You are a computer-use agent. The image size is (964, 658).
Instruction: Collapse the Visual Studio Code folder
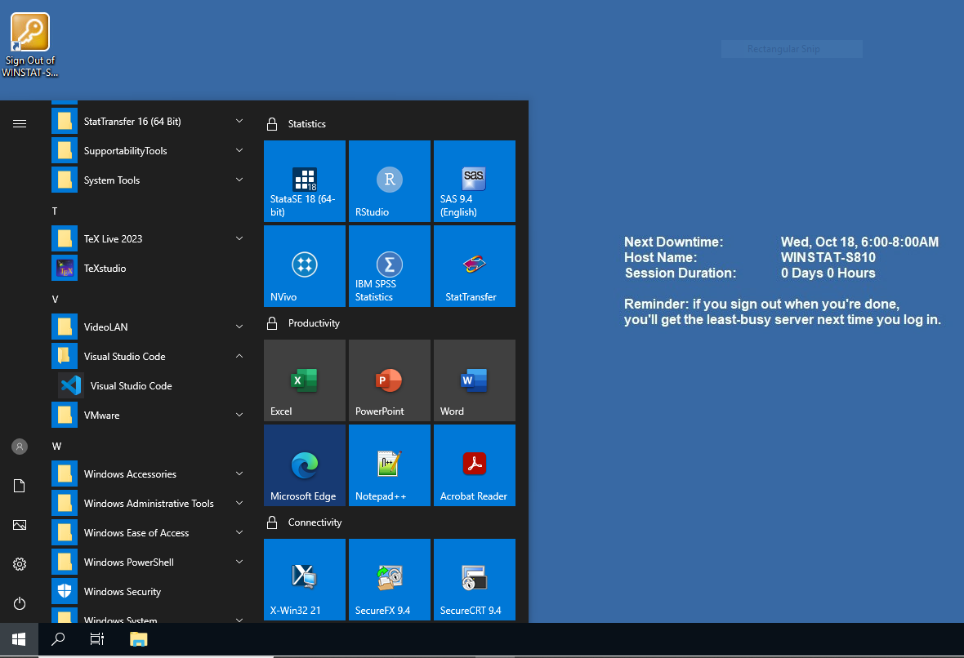coord(239,357)
